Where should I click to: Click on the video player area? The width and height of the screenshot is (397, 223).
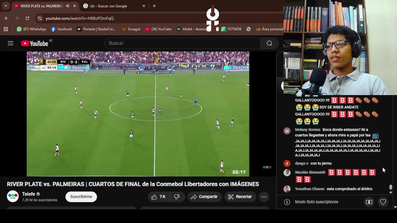(138, 114)
